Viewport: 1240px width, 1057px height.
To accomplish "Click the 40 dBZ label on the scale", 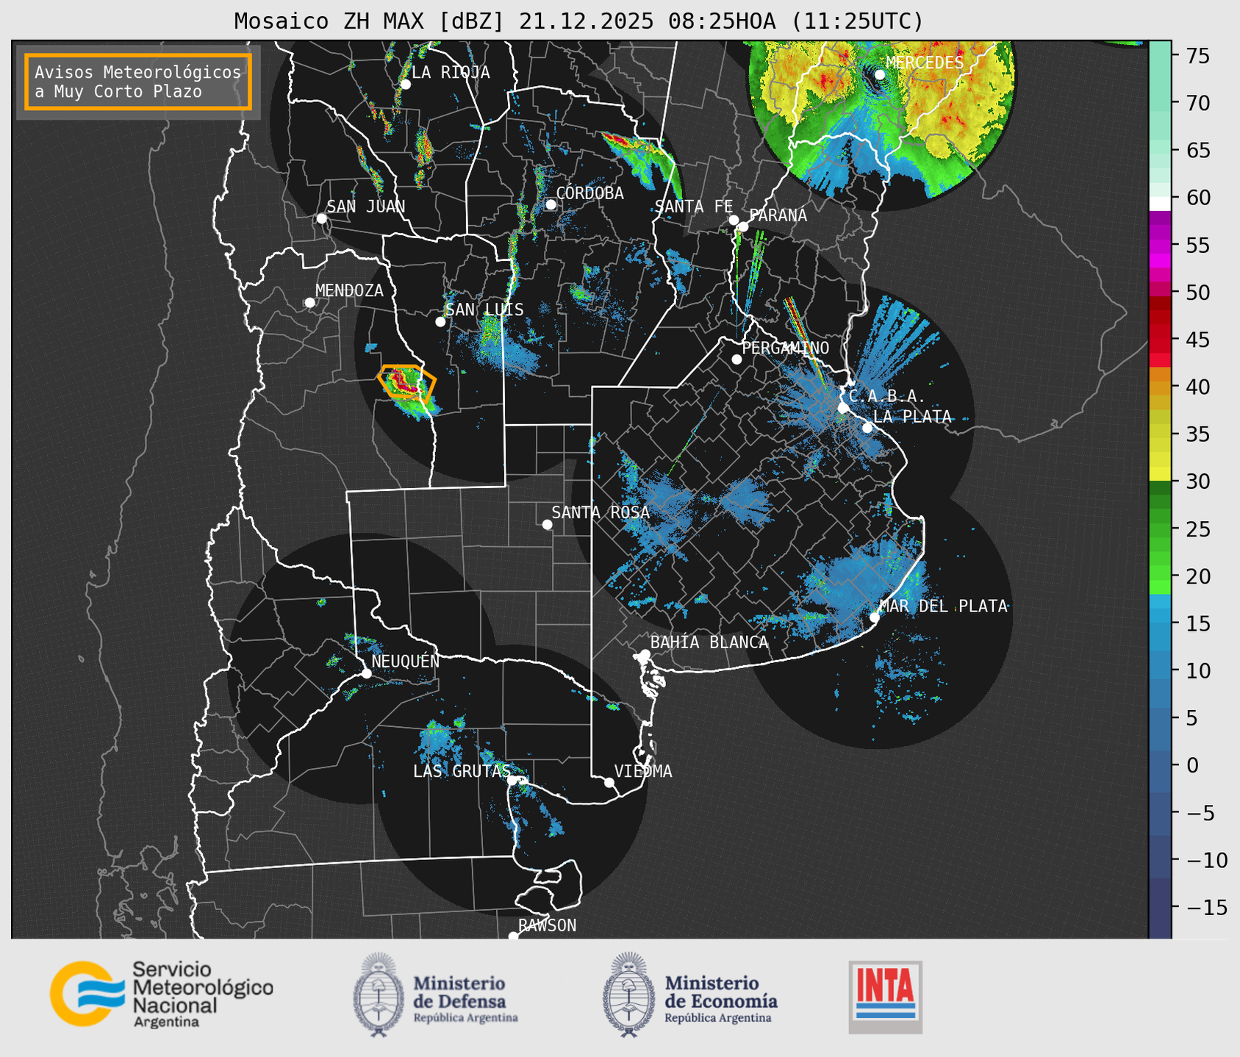I will [x=1197, y=387].
